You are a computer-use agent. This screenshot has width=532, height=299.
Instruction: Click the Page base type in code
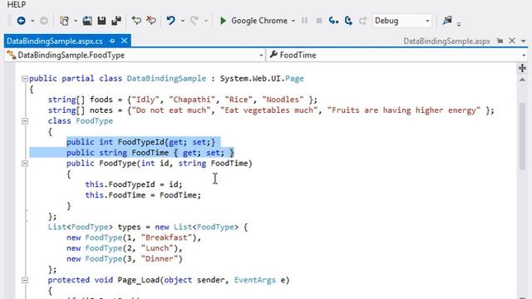[x=294, y=79]
